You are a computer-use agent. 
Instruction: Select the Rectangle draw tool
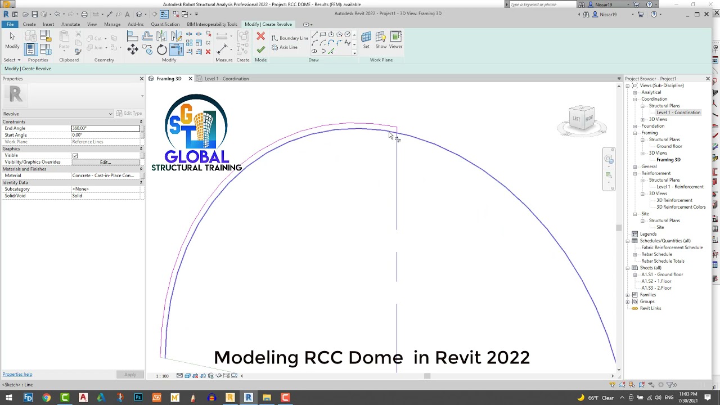[323, 35]
